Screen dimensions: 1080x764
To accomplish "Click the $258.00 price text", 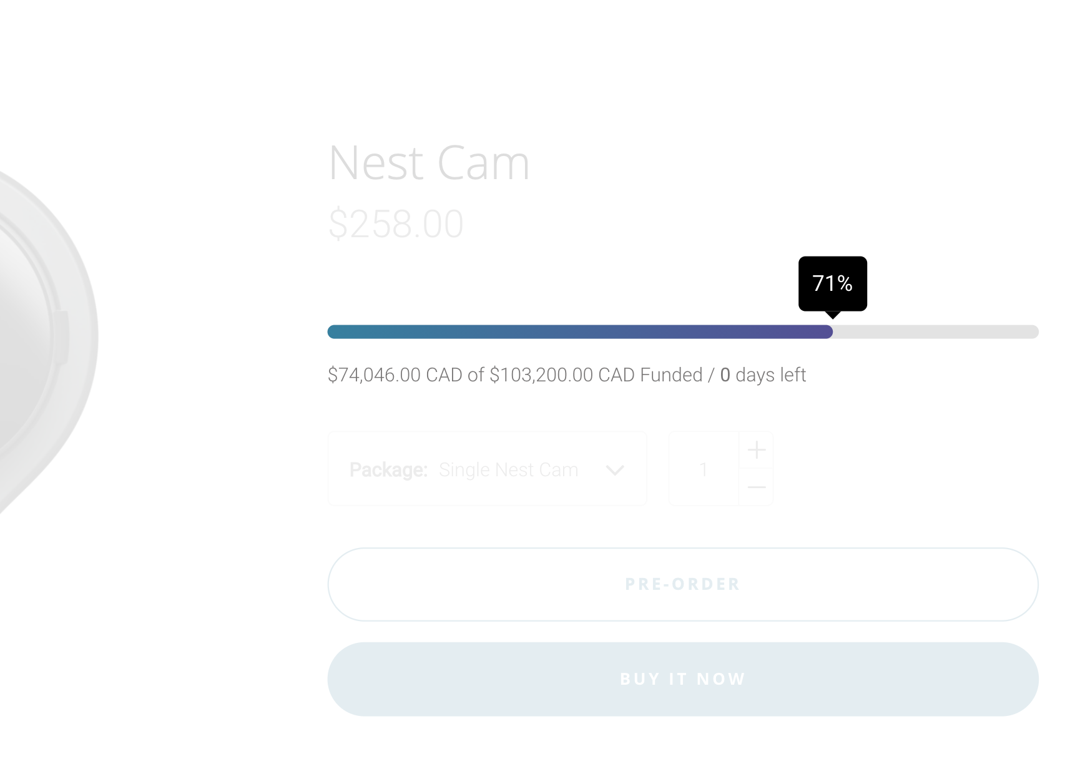I will tap(396, 224).
